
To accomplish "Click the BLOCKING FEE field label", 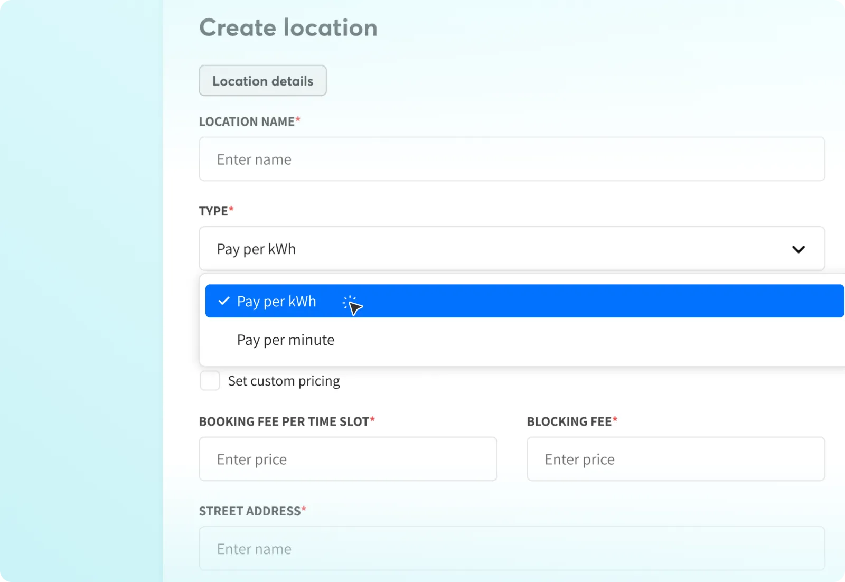I will coord(569,421).
